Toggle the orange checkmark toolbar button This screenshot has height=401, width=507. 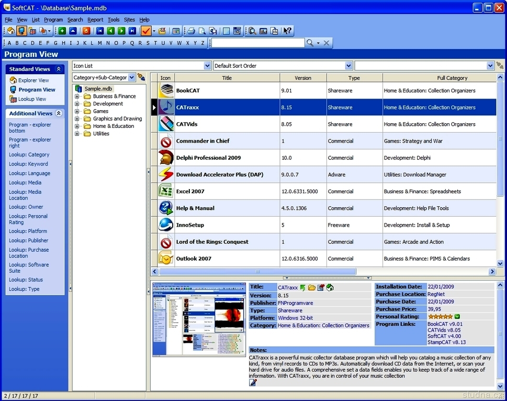tap(146, 31)
